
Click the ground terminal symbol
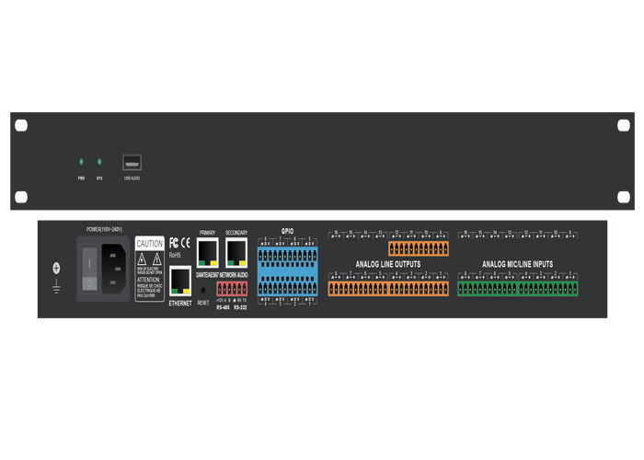(56, 269)
